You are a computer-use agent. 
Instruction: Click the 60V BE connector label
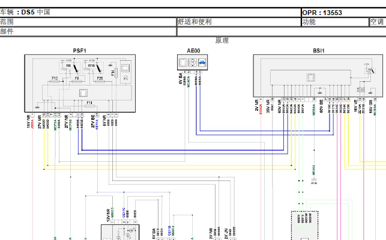[x=321, y=106]
